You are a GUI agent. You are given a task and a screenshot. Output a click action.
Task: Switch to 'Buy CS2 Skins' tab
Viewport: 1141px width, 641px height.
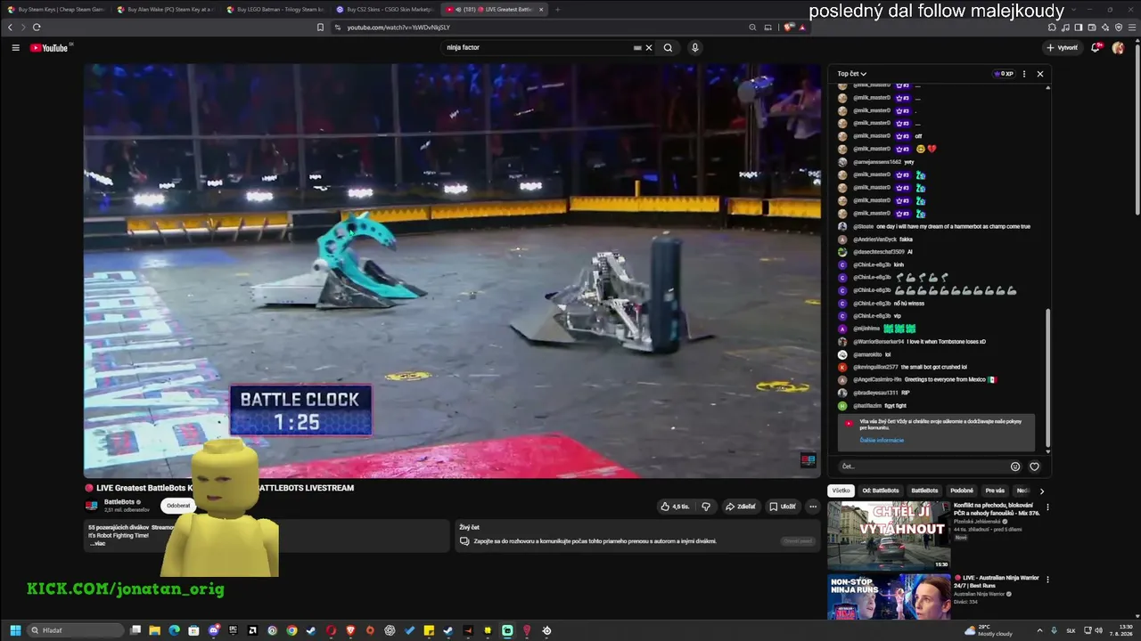click(x=385, y=10)
